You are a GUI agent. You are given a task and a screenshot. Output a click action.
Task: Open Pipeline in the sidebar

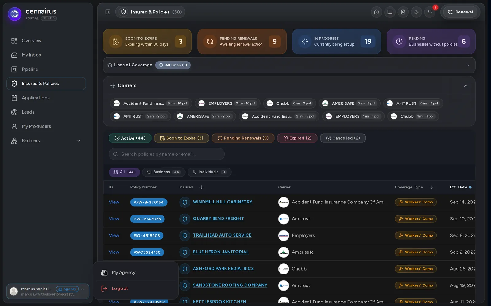(46, 69)
